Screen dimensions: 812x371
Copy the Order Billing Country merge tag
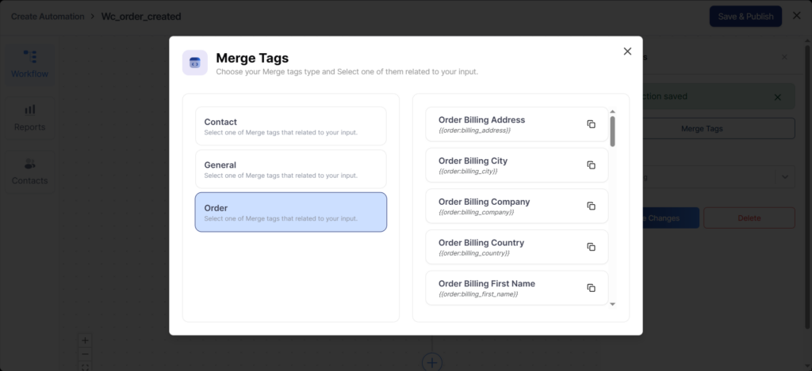(591, 247)
